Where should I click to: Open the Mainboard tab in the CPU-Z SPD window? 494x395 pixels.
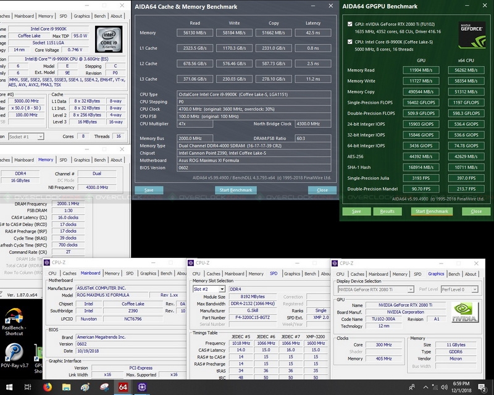point(234,274)
